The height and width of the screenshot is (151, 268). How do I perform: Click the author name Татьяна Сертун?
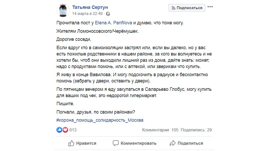[x=90, y=7]
